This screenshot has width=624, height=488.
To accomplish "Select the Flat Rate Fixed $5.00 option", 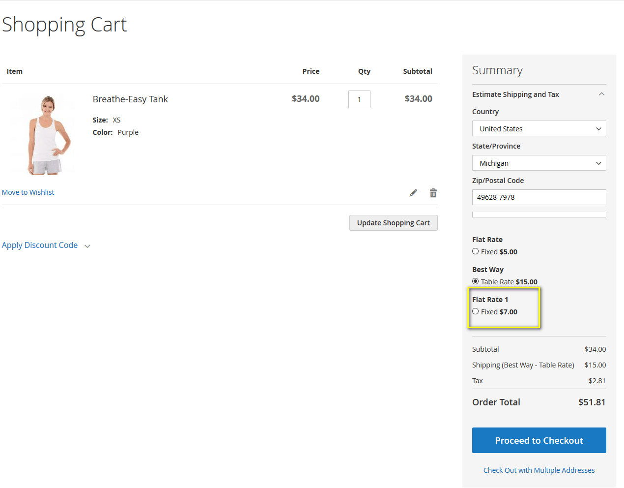I will (x=476, y=251).
